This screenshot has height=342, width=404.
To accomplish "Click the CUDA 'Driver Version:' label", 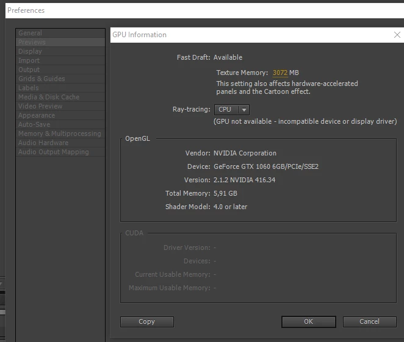I will (x=187, y=248).
